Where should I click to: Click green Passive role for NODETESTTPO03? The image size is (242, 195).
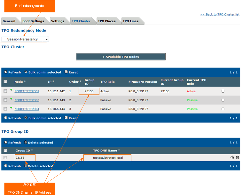[x=192, y=100]
